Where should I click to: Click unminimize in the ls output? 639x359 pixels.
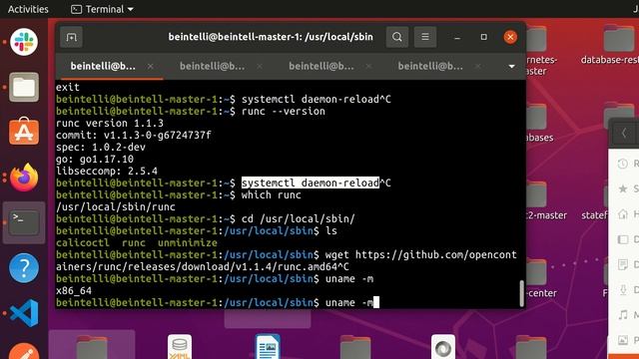click(x=188, y=242)
